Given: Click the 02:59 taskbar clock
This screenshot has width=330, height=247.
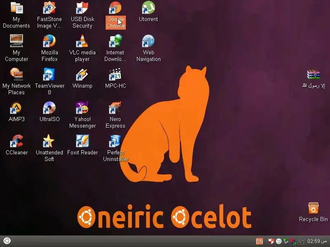Looking at the screenshot, I should (317, 241).
